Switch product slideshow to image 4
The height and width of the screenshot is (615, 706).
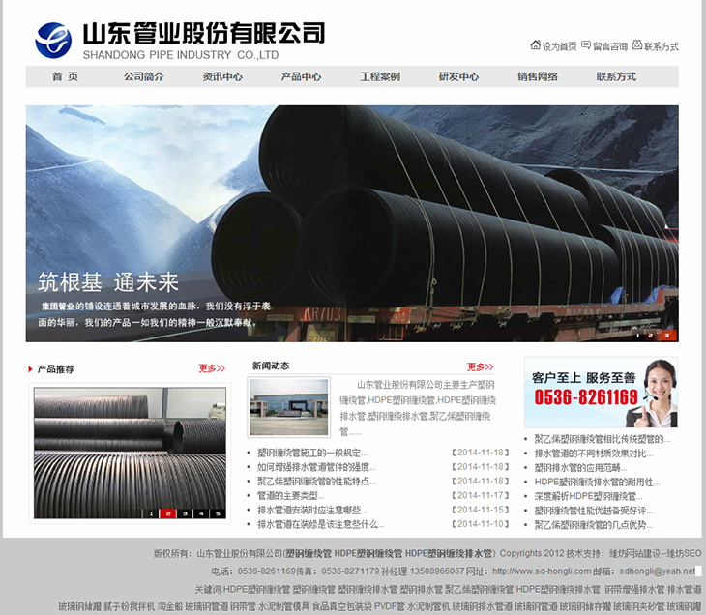tap(201, 513)
